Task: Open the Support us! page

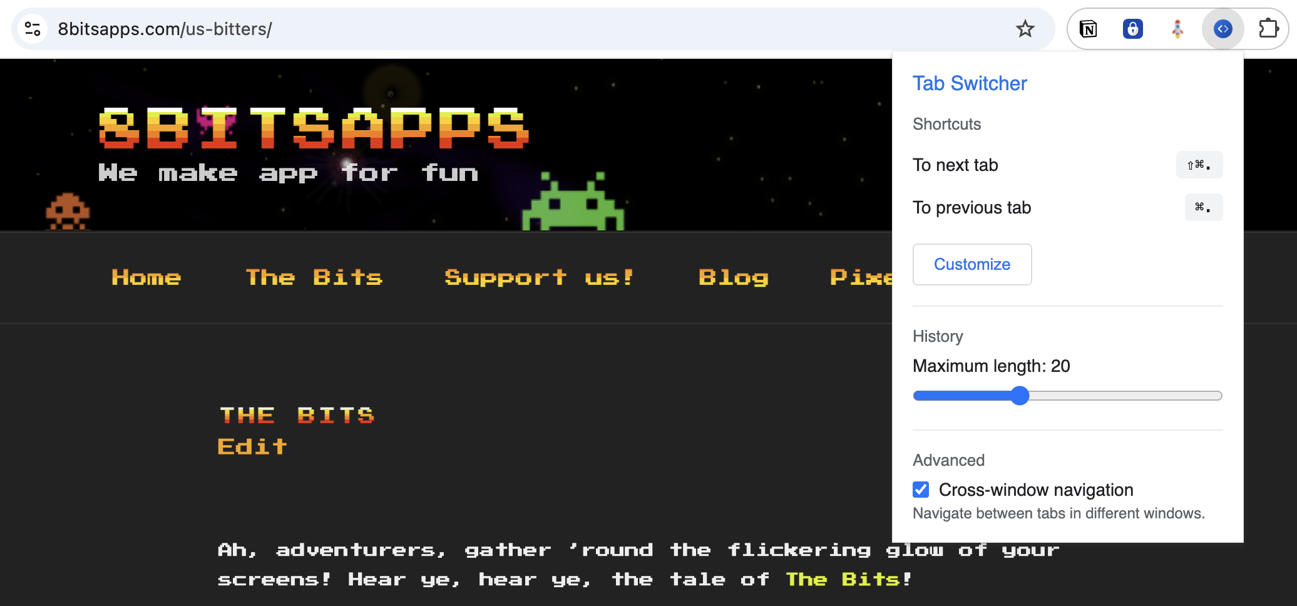Action: coord(539,277)
